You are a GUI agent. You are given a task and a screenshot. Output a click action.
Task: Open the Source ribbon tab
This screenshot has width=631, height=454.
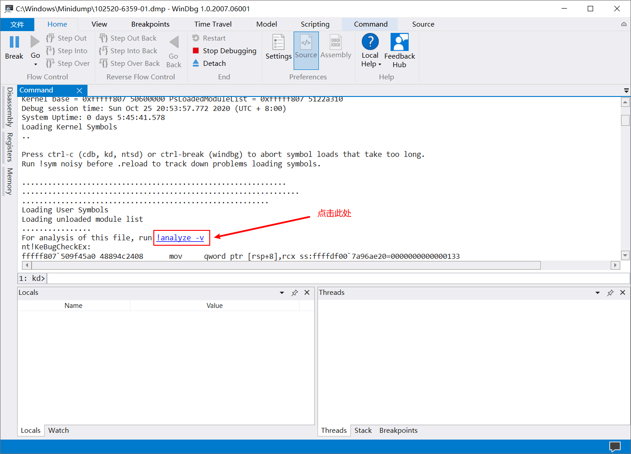tap(423, 24)
